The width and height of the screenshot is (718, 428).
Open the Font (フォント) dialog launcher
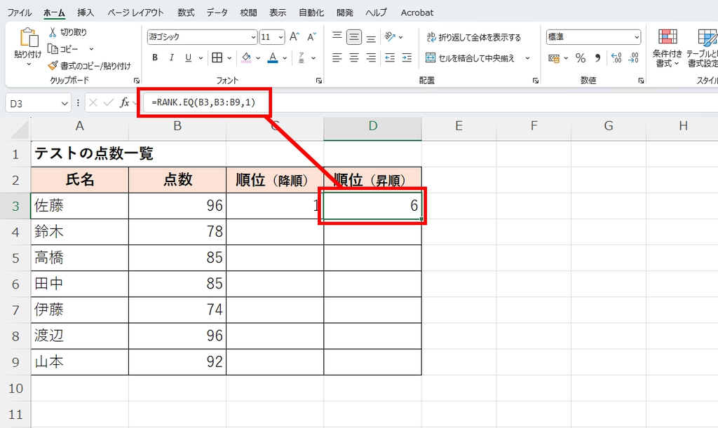point(319,81)
